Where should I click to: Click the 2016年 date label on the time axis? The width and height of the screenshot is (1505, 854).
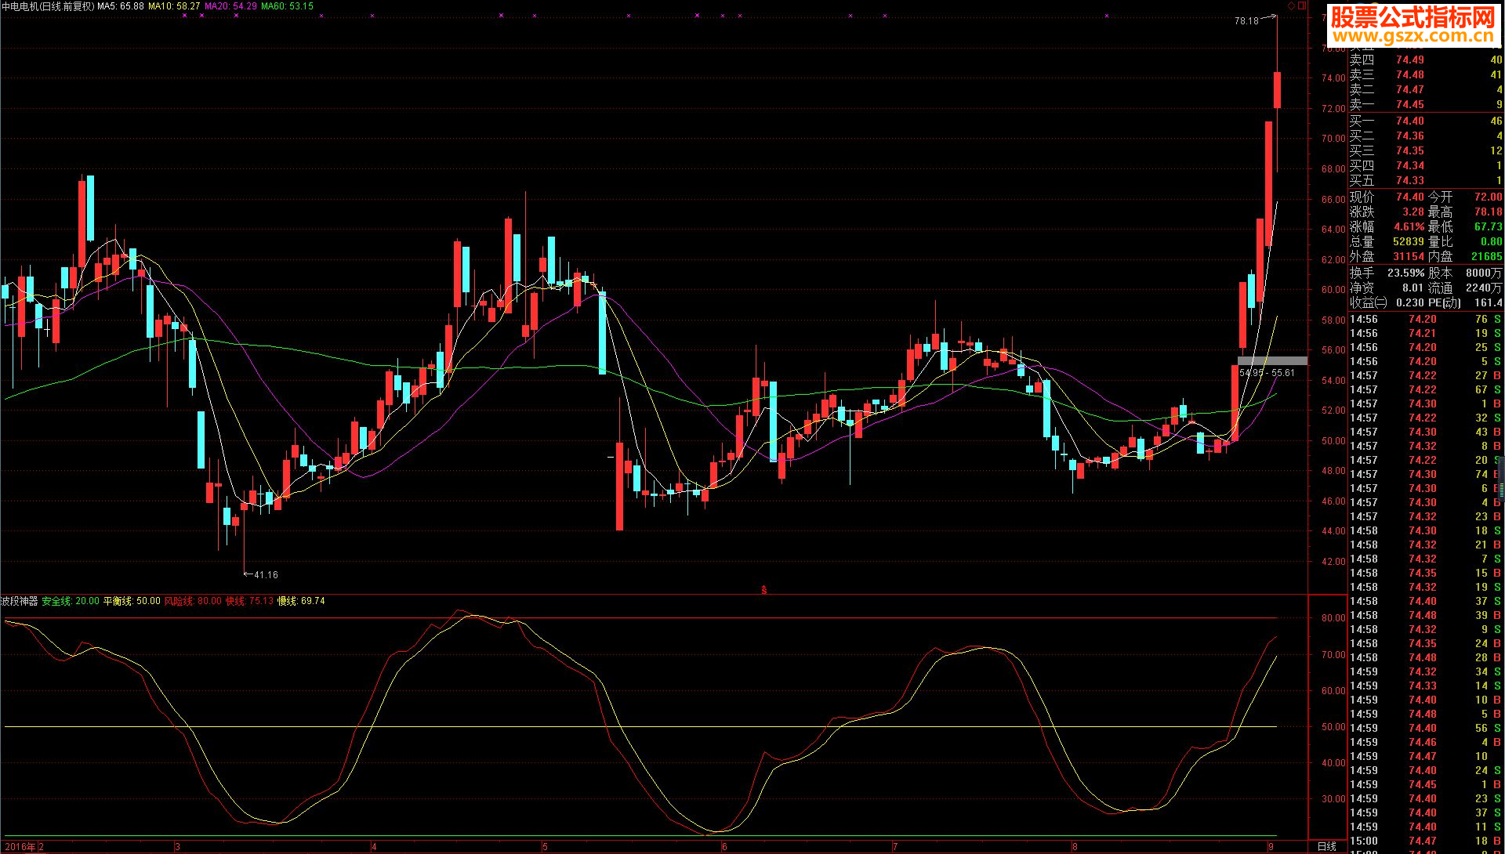coord(20,847)
